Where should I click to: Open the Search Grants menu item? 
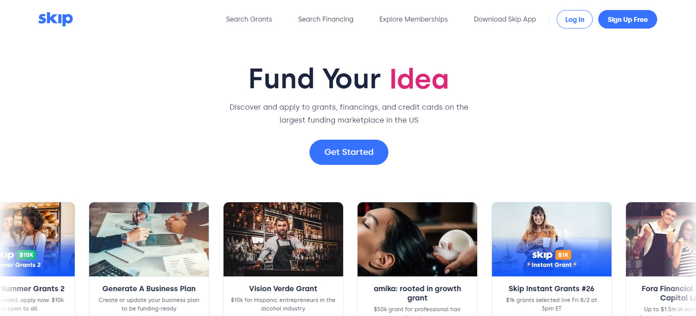pyautogui.click(x=249, y=19)
